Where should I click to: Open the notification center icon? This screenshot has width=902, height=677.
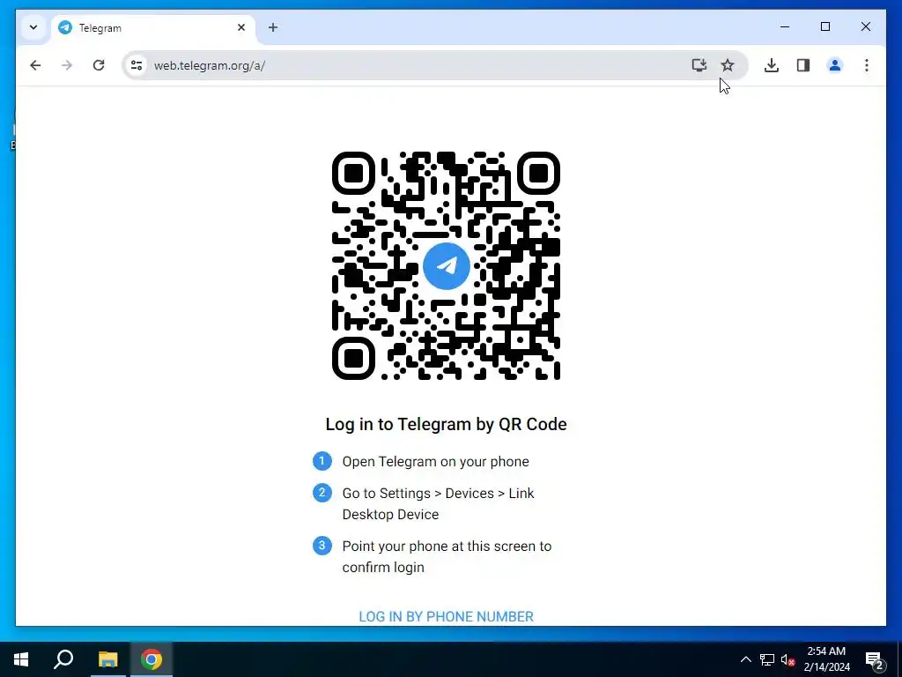pyautogui.click(x=875, y=659)
